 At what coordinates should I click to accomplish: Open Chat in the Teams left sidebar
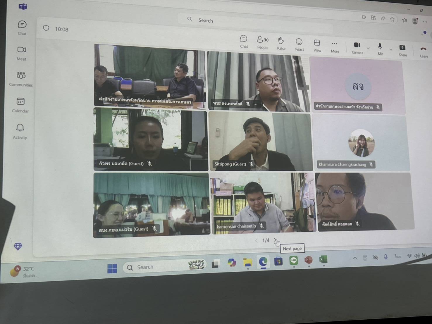pyautogui.click(x=22, y=27)
